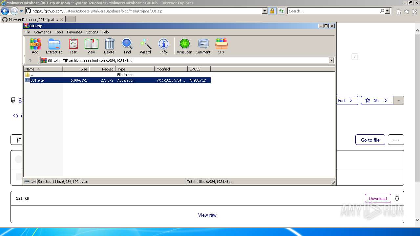
Task: Sort by the Name column header
Action: point(43,69)
